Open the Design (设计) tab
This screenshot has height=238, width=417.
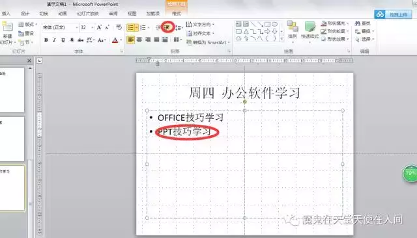coord(25,14)
